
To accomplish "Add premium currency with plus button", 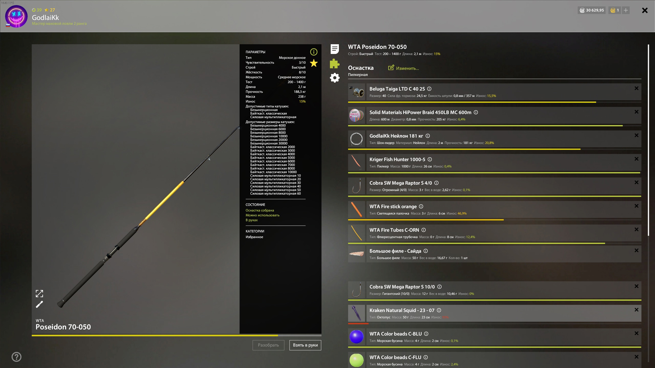I will pyautogui.click(x=626, y=10).
